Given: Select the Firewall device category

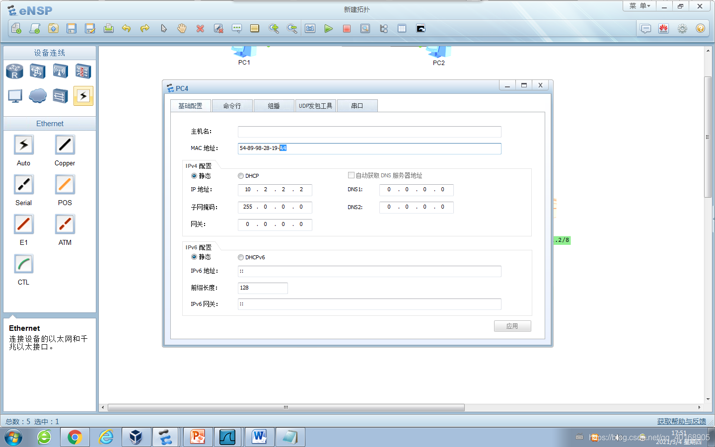Looking at the screenshot, I should tap(83, 71).
